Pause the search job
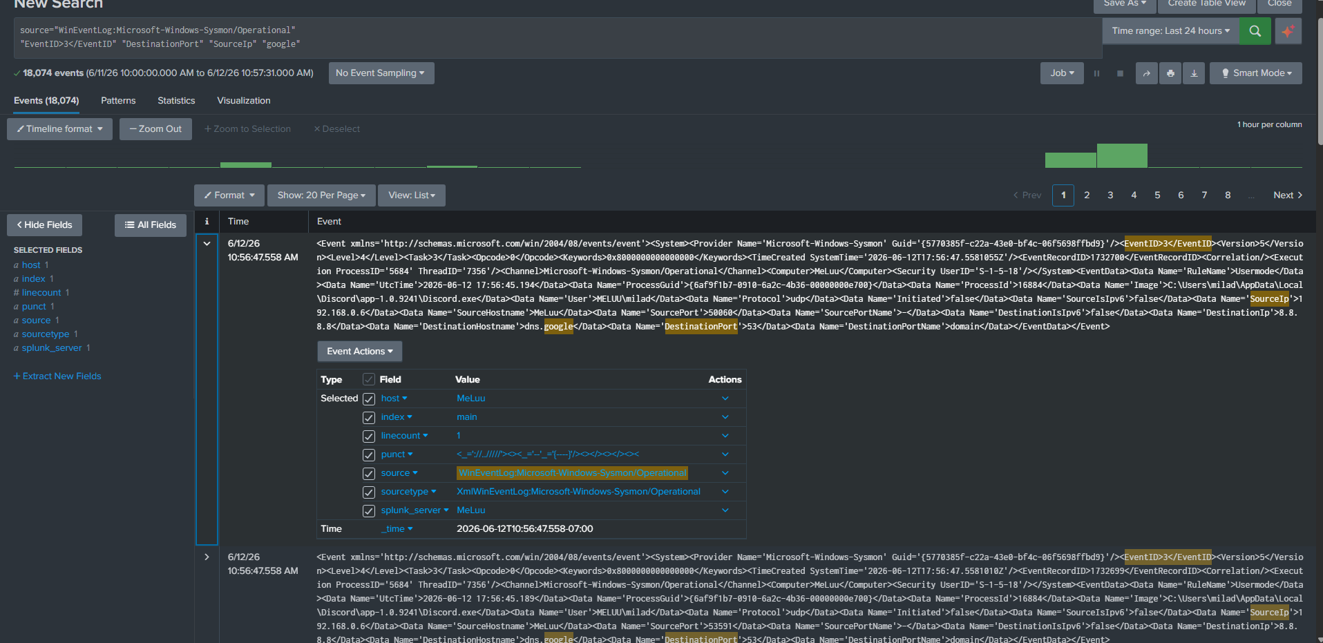This screenshot has width=1323, height=643. tap(1096, 73)
